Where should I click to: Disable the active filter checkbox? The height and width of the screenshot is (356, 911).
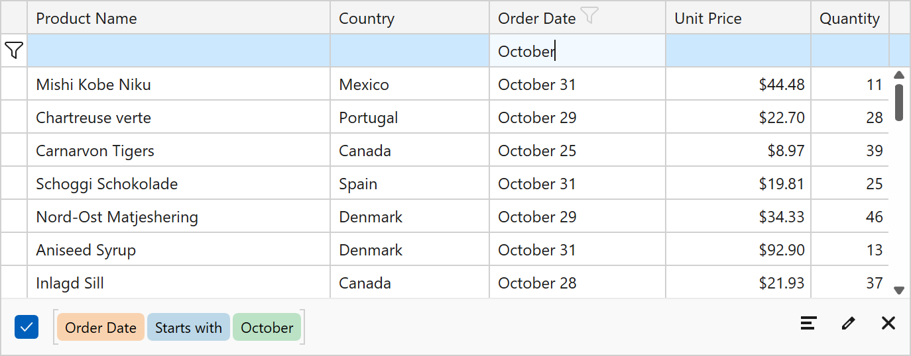(x=27, y=327)
